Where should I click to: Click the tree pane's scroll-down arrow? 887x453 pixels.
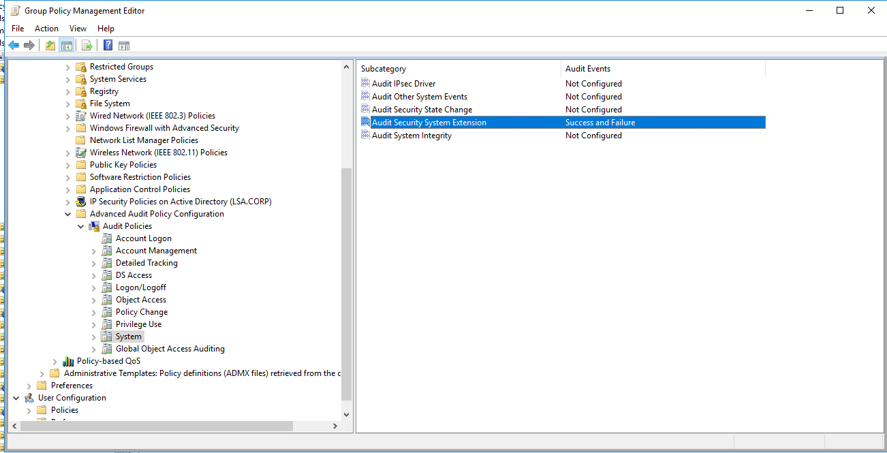(346, 414)
